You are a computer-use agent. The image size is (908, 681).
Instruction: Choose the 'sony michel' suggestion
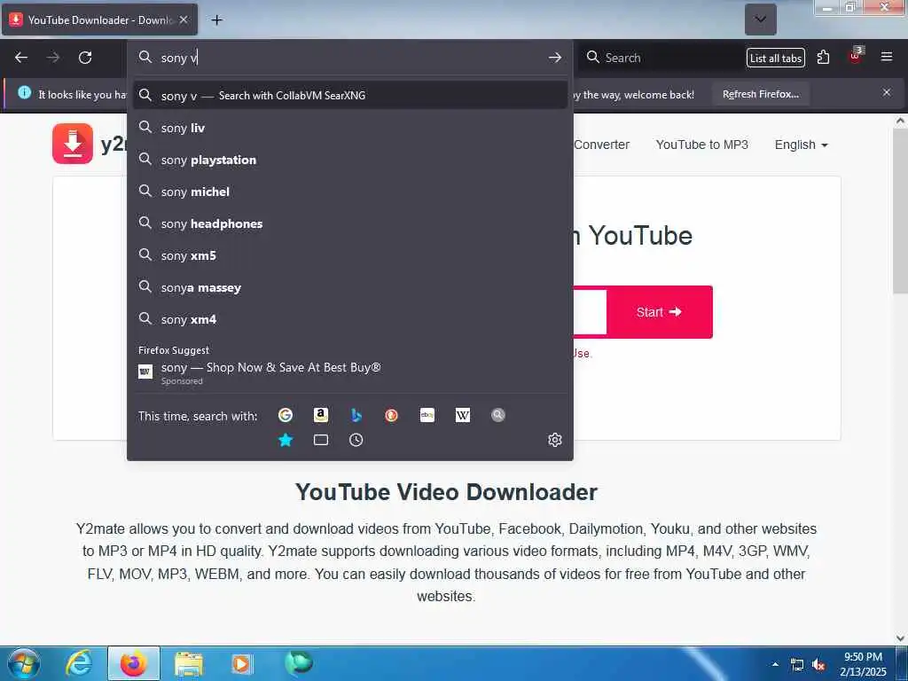coord(349,192)
